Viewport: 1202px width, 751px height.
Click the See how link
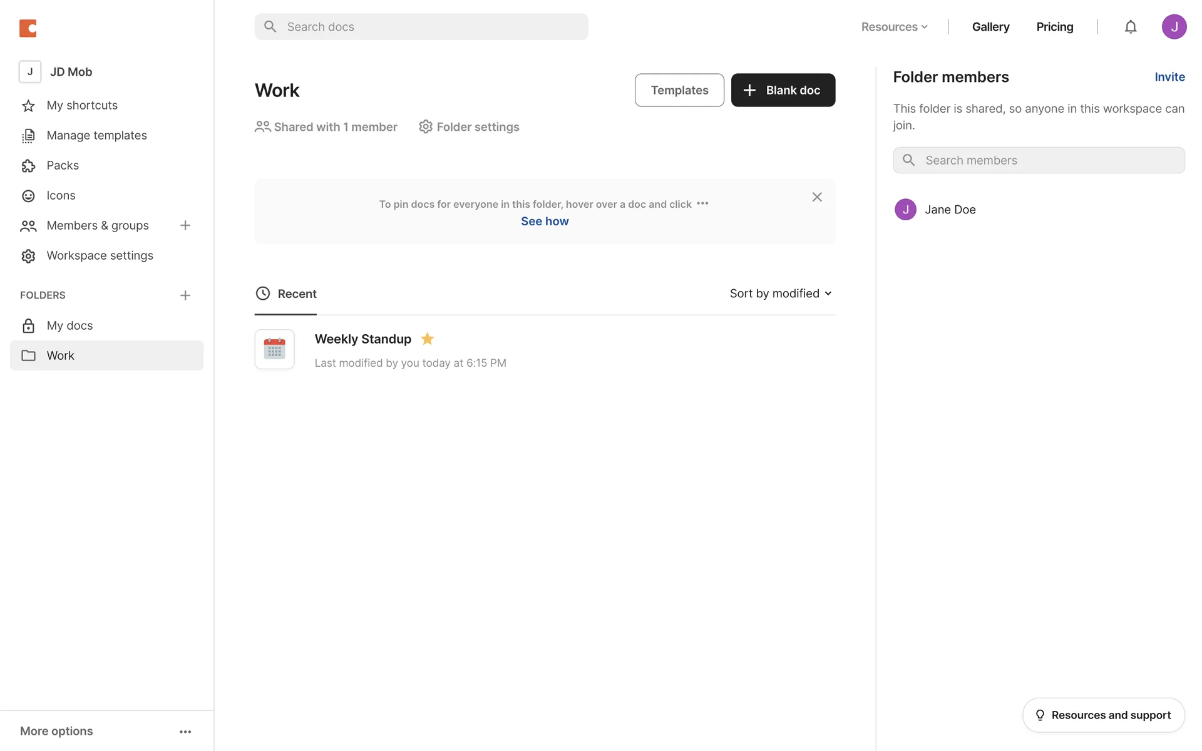pyautogui.click(x=545, y=222)
